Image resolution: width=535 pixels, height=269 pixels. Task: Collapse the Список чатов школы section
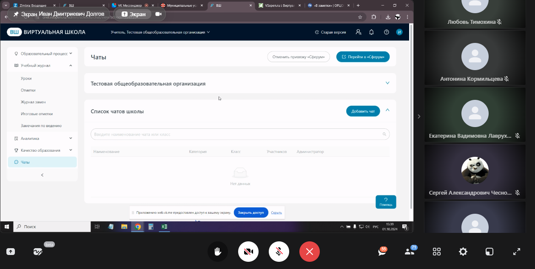click(387, 110)
